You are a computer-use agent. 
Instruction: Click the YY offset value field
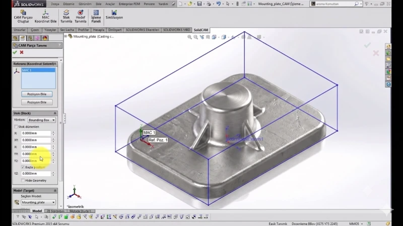(x=36, y=154)
